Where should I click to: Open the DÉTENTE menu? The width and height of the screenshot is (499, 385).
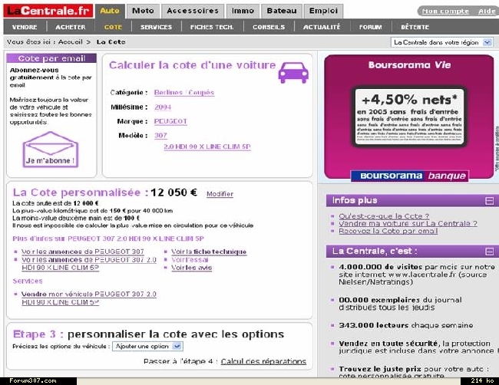click(x=415, y=27)
